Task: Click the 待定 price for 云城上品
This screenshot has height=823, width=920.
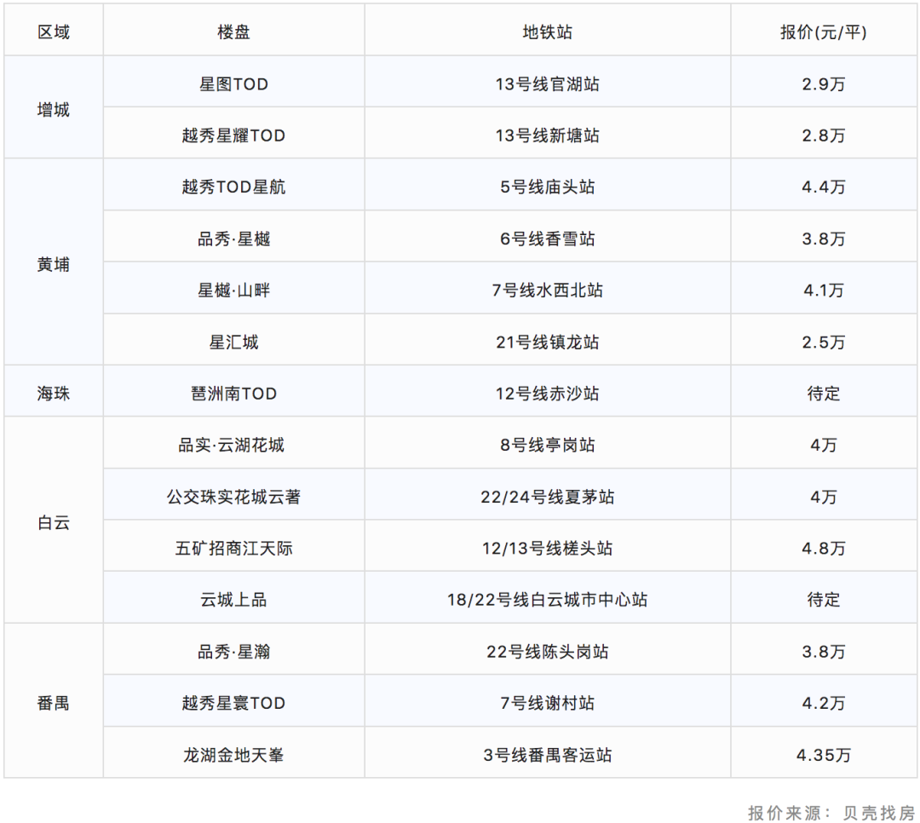Action: coord(823,598)
